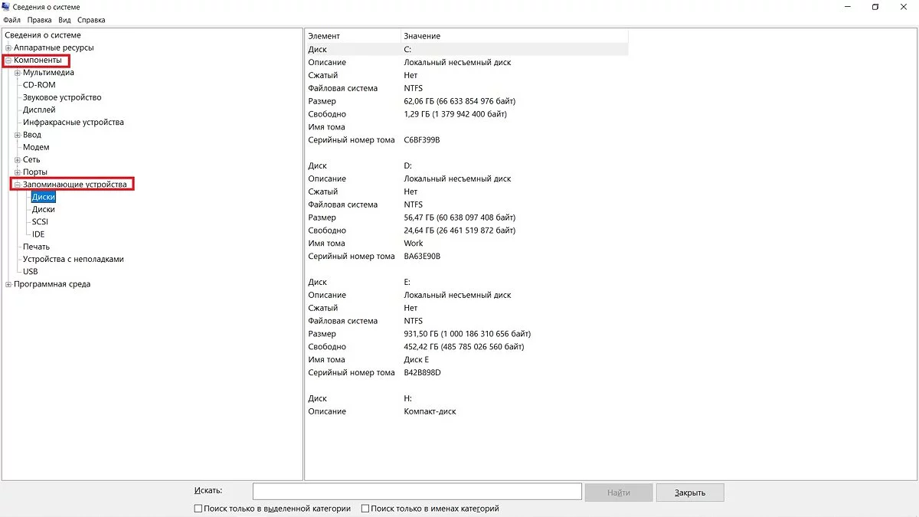The width and height of the screenshot is (919, 517).
Task: Select the SCSI tree item
Action: (40, 222)
